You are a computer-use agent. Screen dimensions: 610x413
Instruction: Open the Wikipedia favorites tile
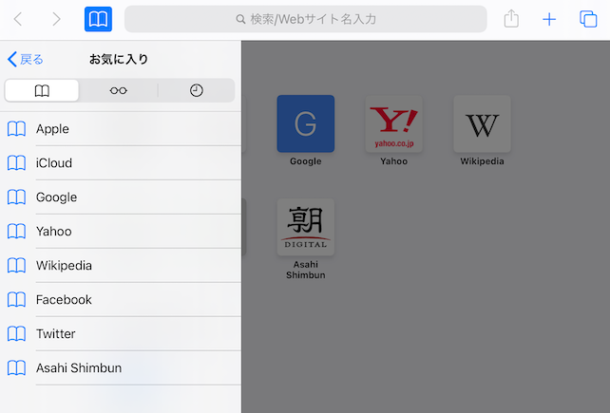tap(482, 123)
